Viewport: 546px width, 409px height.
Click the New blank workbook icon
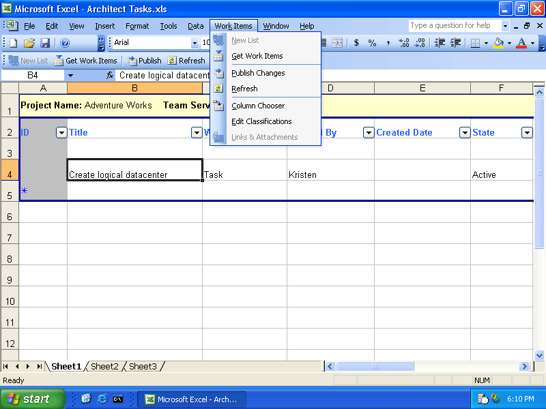click(13, 43)
